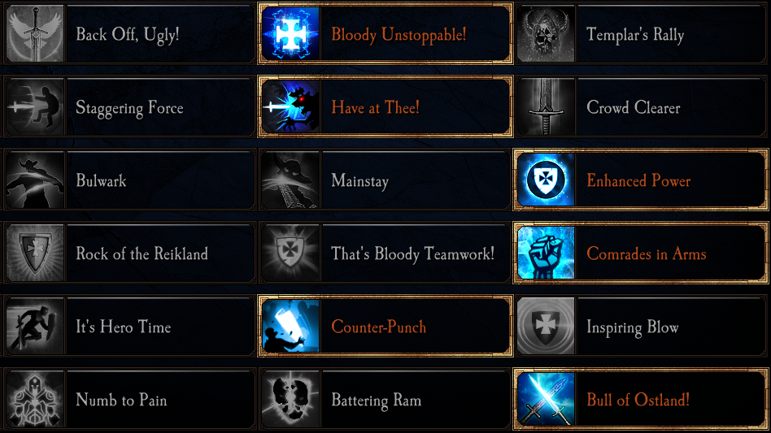Viewport: 771px width, 433px height.
Task: Click the Numb to Pain armor icon
Action: click(35, 400)
